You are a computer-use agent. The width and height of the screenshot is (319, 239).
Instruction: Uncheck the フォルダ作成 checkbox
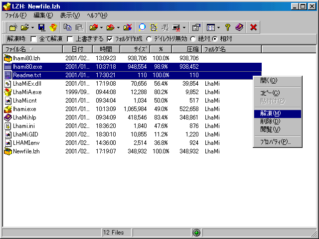[110, 39]
